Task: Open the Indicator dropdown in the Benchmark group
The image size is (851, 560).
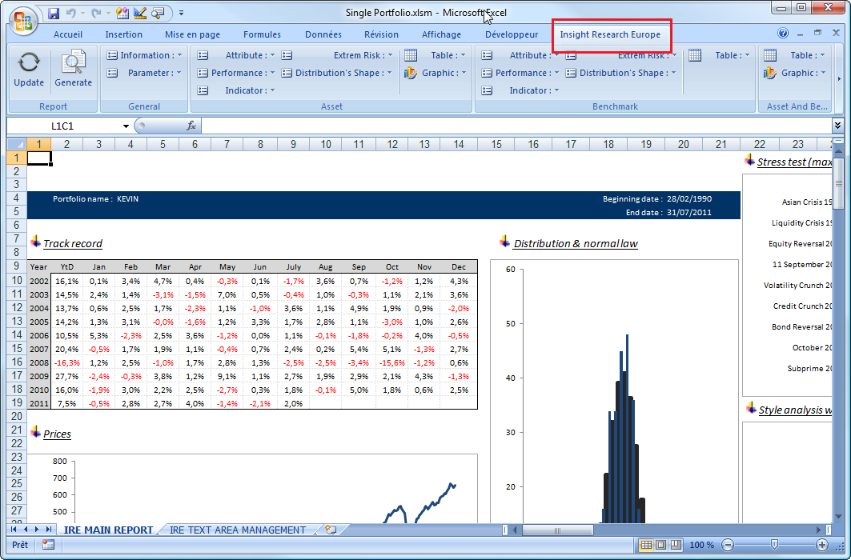Action: coord(520,90)
